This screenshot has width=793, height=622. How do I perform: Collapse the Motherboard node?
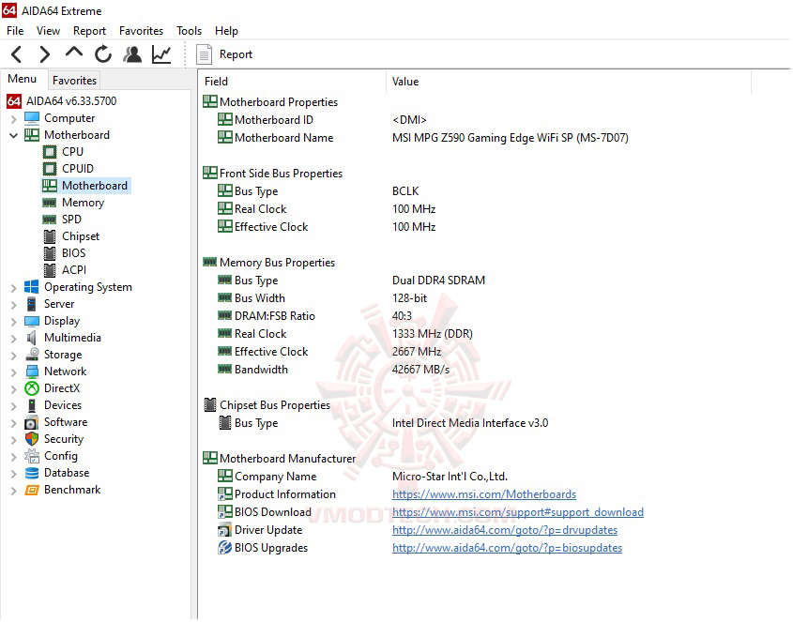(x=14, y=135)
